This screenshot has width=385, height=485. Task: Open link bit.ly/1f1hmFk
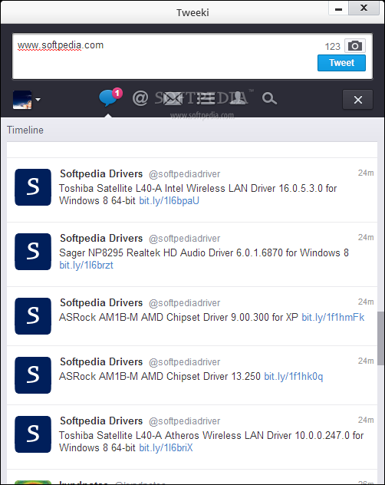click(x=333, y=317)
